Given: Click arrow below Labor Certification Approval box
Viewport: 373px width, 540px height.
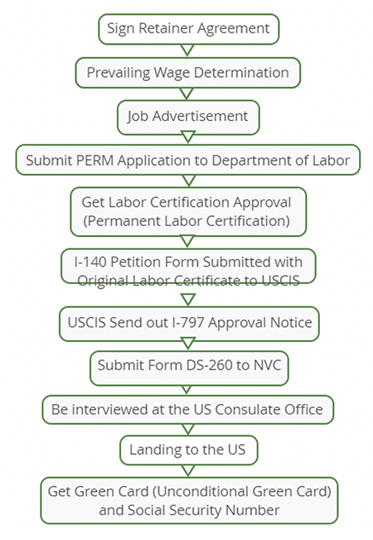Looking at the screenshot, I should (187, 241).
